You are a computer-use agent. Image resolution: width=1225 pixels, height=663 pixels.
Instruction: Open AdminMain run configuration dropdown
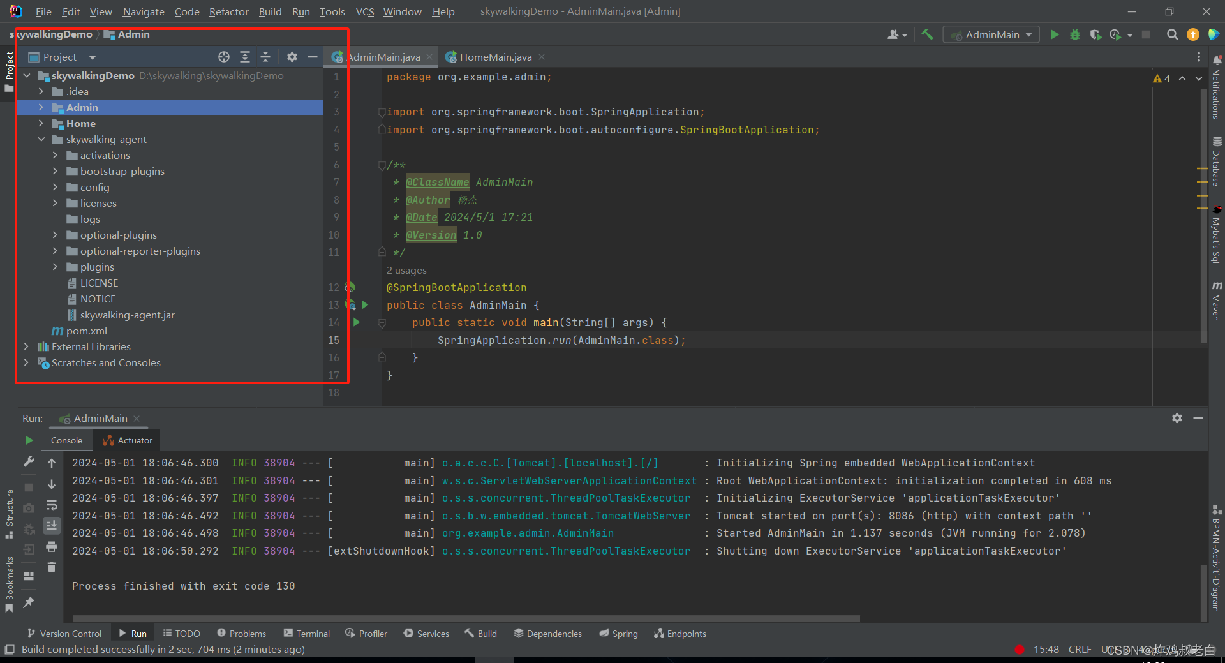point(991,34)
